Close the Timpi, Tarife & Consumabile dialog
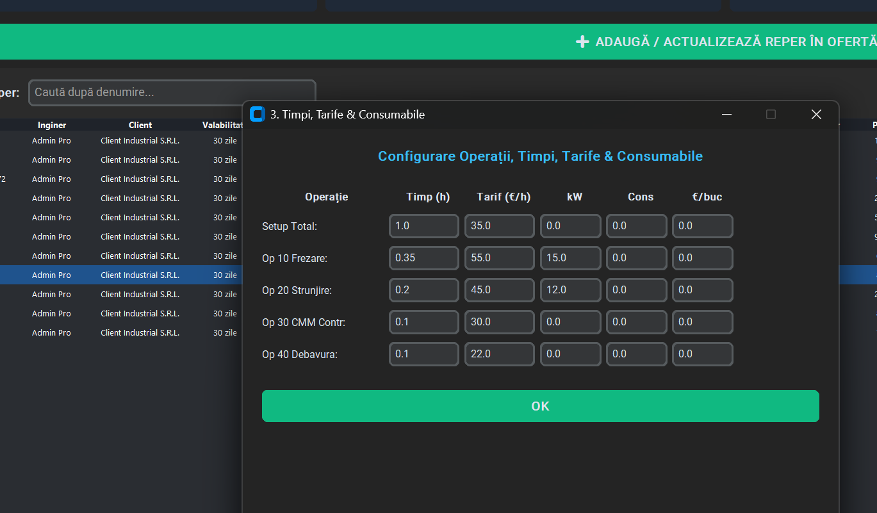 pos(816,114)
